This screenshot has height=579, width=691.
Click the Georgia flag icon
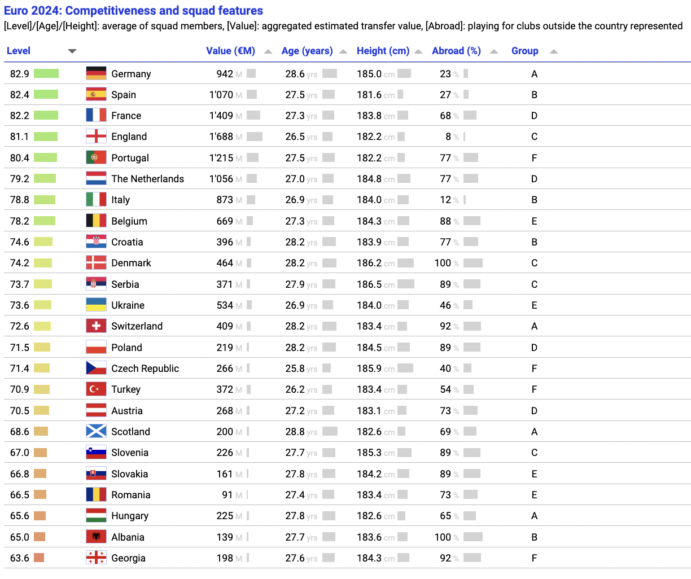click(96, 558)
